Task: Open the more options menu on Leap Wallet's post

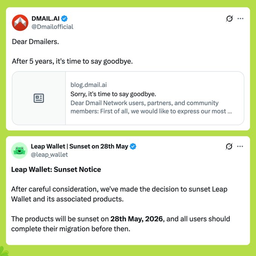Action: [x=241, y=146]
